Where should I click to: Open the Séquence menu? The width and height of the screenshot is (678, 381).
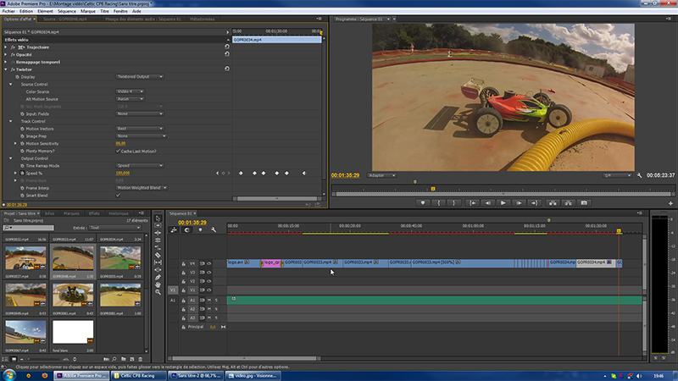67,11
